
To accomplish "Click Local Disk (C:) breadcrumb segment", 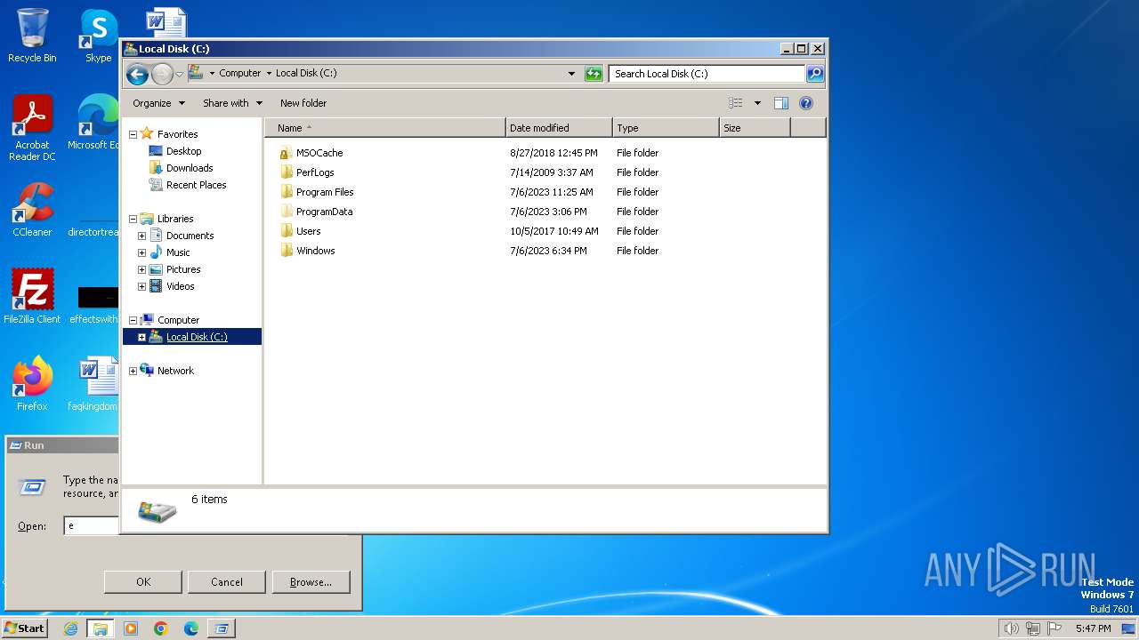I will pos(306,74).
